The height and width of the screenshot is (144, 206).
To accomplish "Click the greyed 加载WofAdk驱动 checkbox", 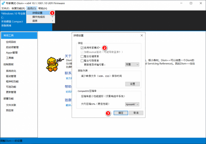I will pyautogui.click(x=82, y=52).
